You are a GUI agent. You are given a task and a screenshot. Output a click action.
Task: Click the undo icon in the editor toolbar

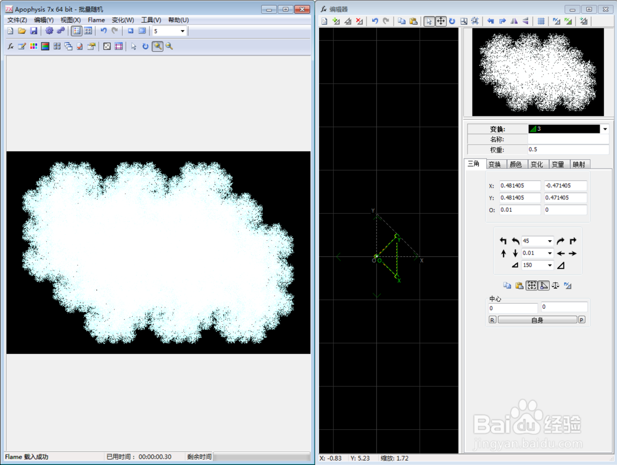375,21
